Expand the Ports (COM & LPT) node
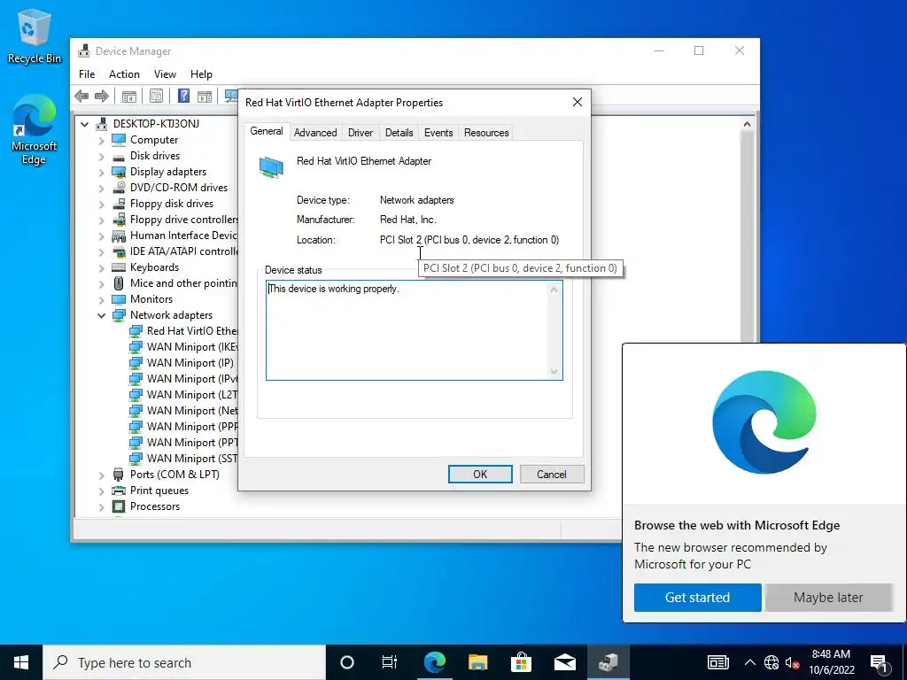Image resolution: width=907 pixels, height=680 pixels. tap(101, 475)
